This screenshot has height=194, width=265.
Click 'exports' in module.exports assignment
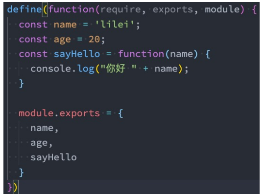(80, 114)
